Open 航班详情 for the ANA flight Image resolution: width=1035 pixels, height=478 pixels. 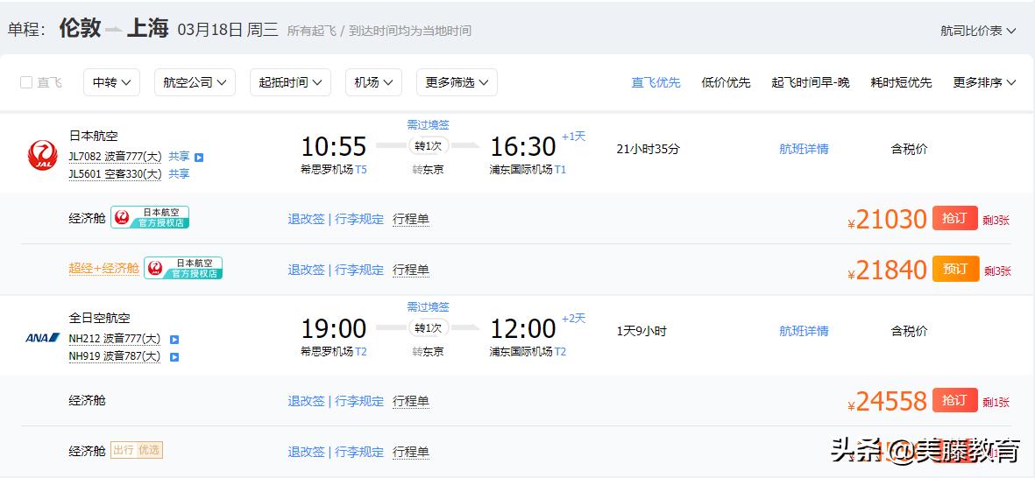click(804, 331)
